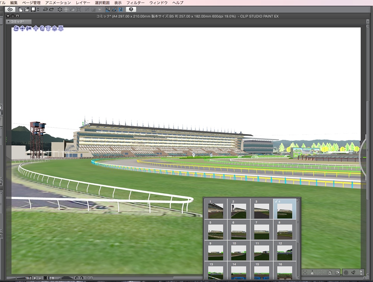Select the move 3D object icon
Image resolution: width=373 pixels, height=282 pixels.
36,28
